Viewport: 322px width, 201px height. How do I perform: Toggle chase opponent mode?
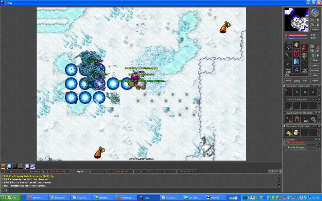(318, 51)
